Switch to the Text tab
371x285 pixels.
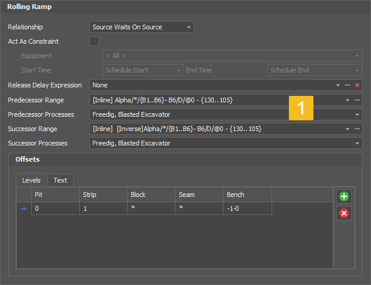click(60, 180)
